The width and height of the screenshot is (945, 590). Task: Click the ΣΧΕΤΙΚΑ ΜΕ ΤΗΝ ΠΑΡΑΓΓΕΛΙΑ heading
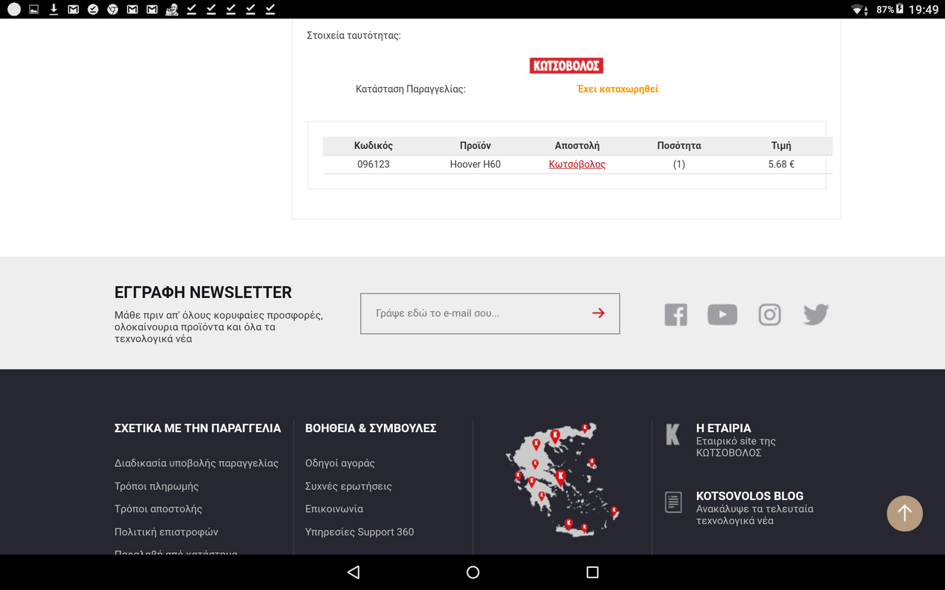click(198, 428)
